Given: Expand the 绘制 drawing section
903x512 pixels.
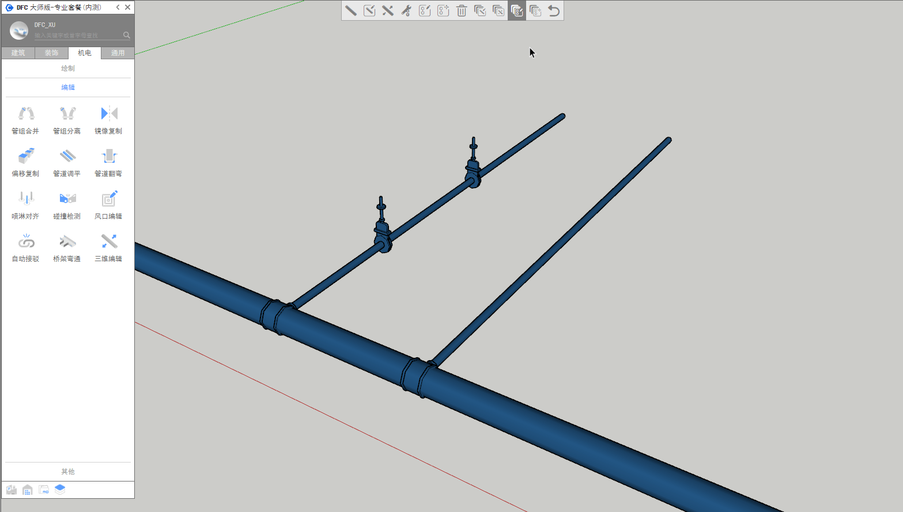Looking at the screenshot, I should click(68, 68).
